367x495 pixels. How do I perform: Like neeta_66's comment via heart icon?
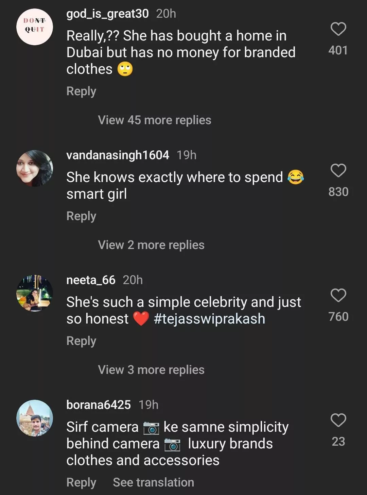click(338, 295)
